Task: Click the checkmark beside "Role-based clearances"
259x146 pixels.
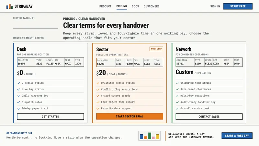Action: tap(177, 89)
